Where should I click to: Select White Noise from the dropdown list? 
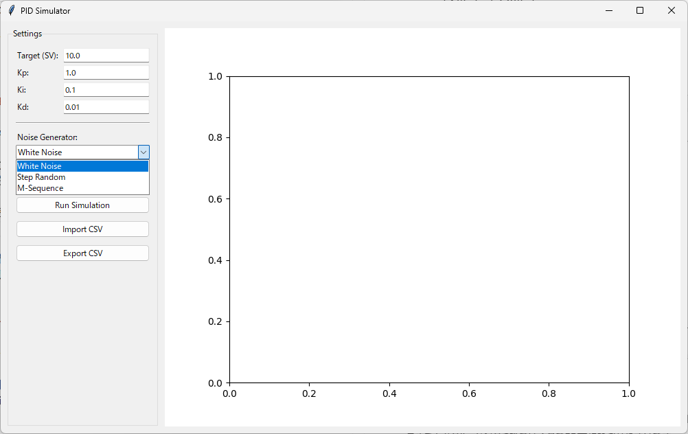[82, 166]
